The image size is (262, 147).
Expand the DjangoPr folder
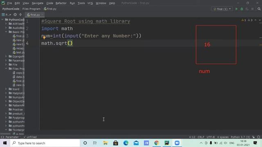6,56
